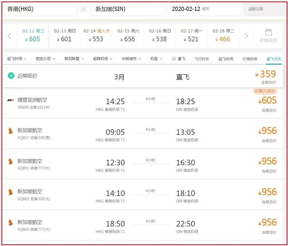Click the 香港(HKG) departure field
The image size is (288, 246).
[40, 9]
